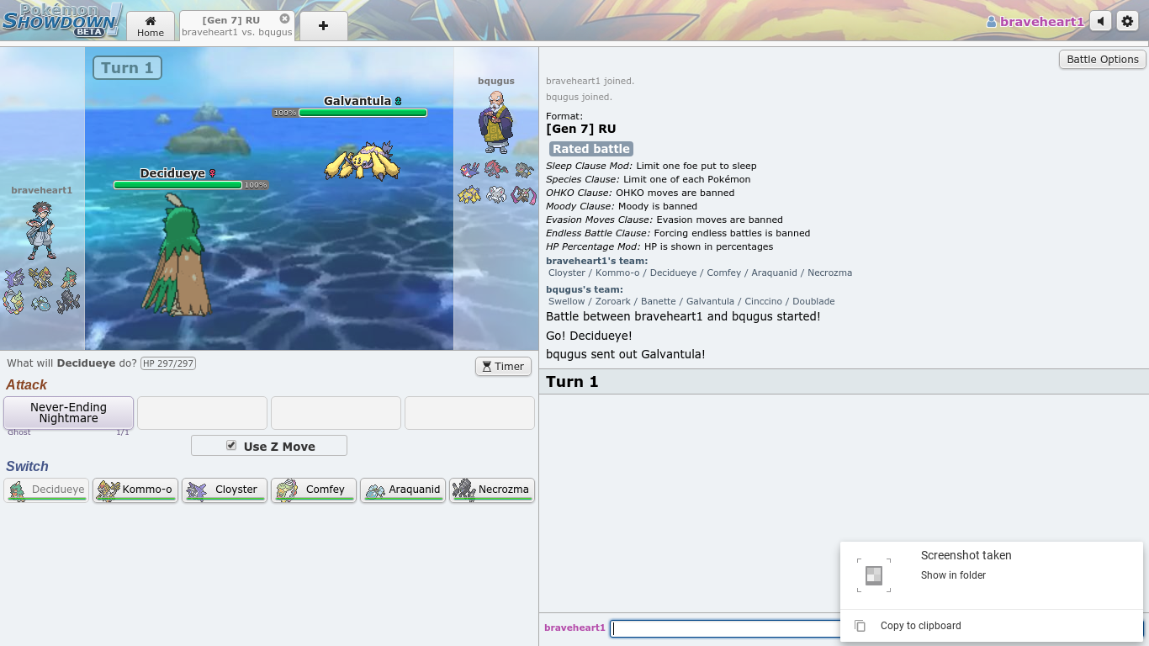The image size is (1149, 646).
Task: Click the Banette icon in bqugus's team
Action: [x=524, y=171]
